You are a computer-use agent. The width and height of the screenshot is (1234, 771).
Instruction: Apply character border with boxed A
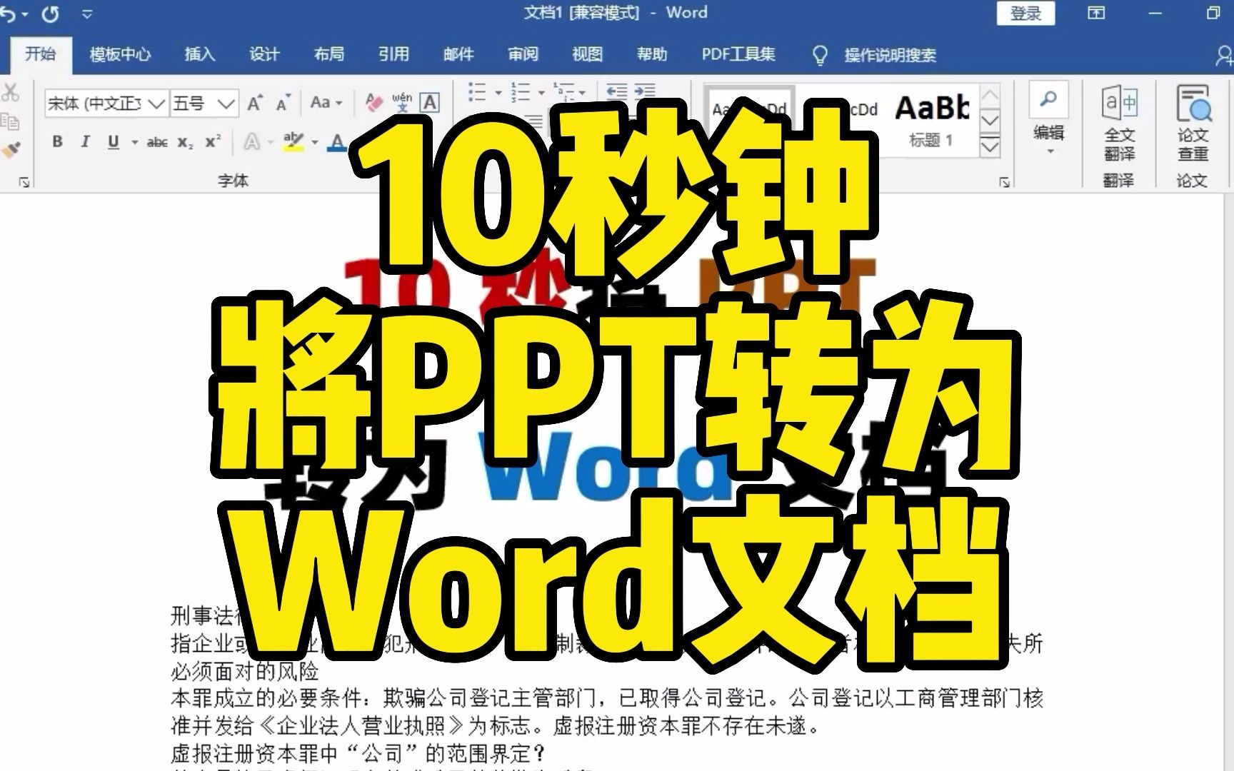point(430,103)
